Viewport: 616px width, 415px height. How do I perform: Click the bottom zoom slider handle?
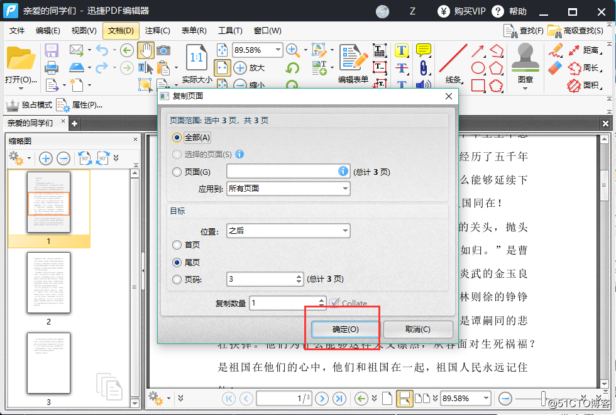pos(543,399)
